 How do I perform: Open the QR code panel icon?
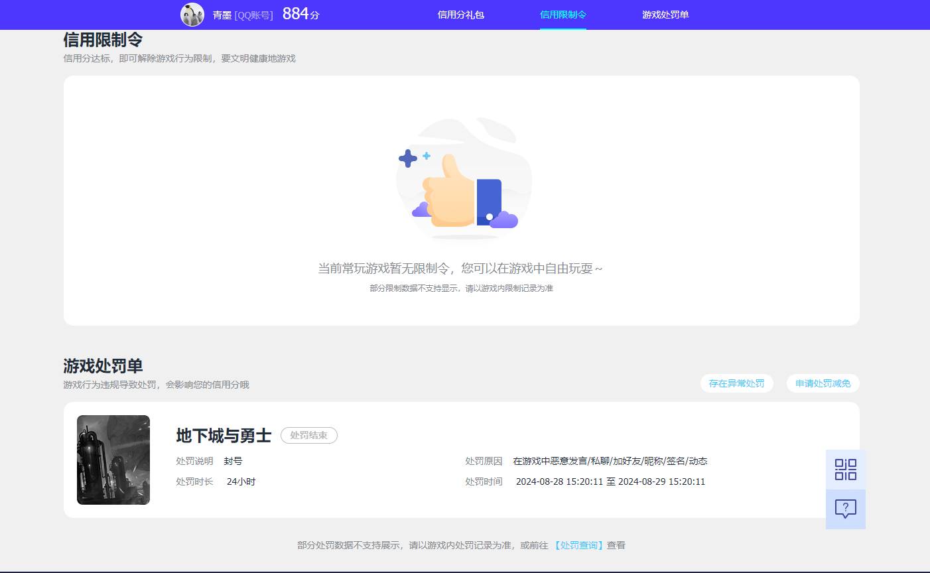[845, 469]
